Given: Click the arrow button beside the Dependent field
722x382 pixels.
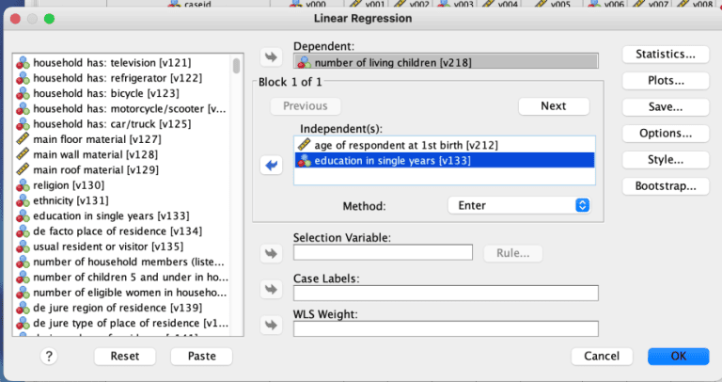Looking at the screenshot, I should pos(272,56).
